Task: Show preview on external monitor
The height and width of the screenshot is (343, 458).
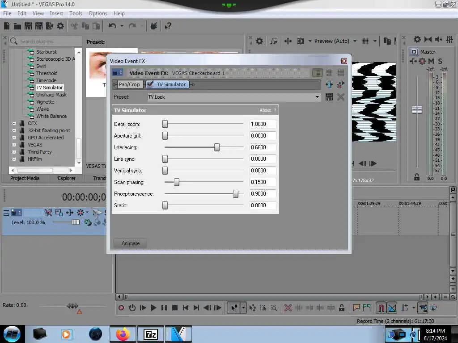Action: point(274,41)
